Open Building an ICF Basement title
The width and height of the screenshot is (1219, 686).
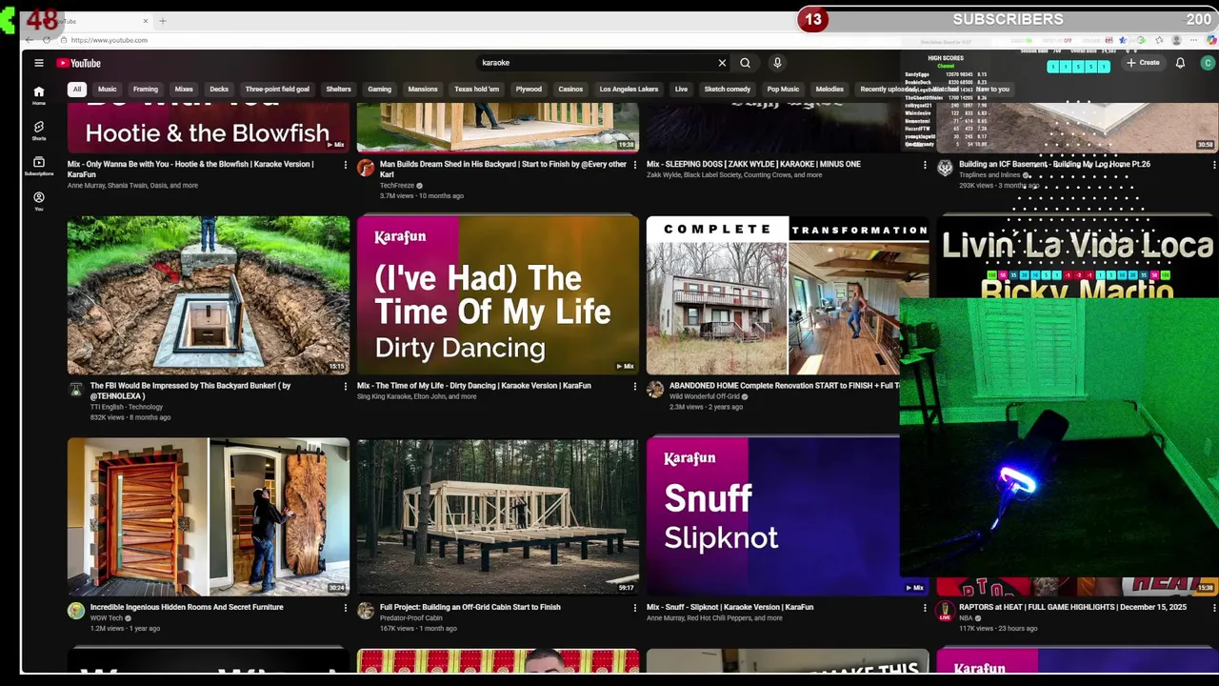[x=1054, y=164]
